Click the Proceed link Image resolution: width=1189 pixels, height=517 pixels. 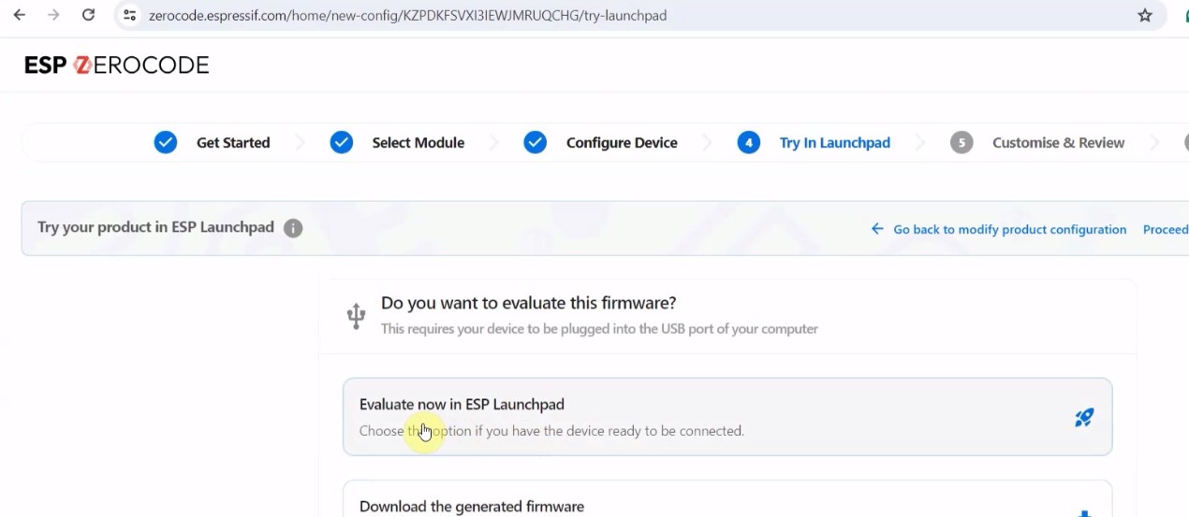coord(1166,229)
